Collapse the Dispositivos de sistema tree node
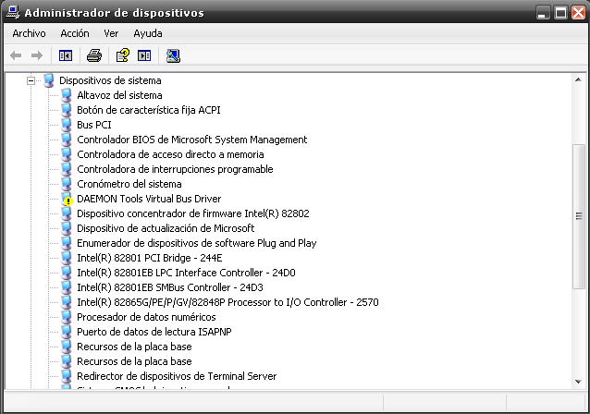 point(31,80)
